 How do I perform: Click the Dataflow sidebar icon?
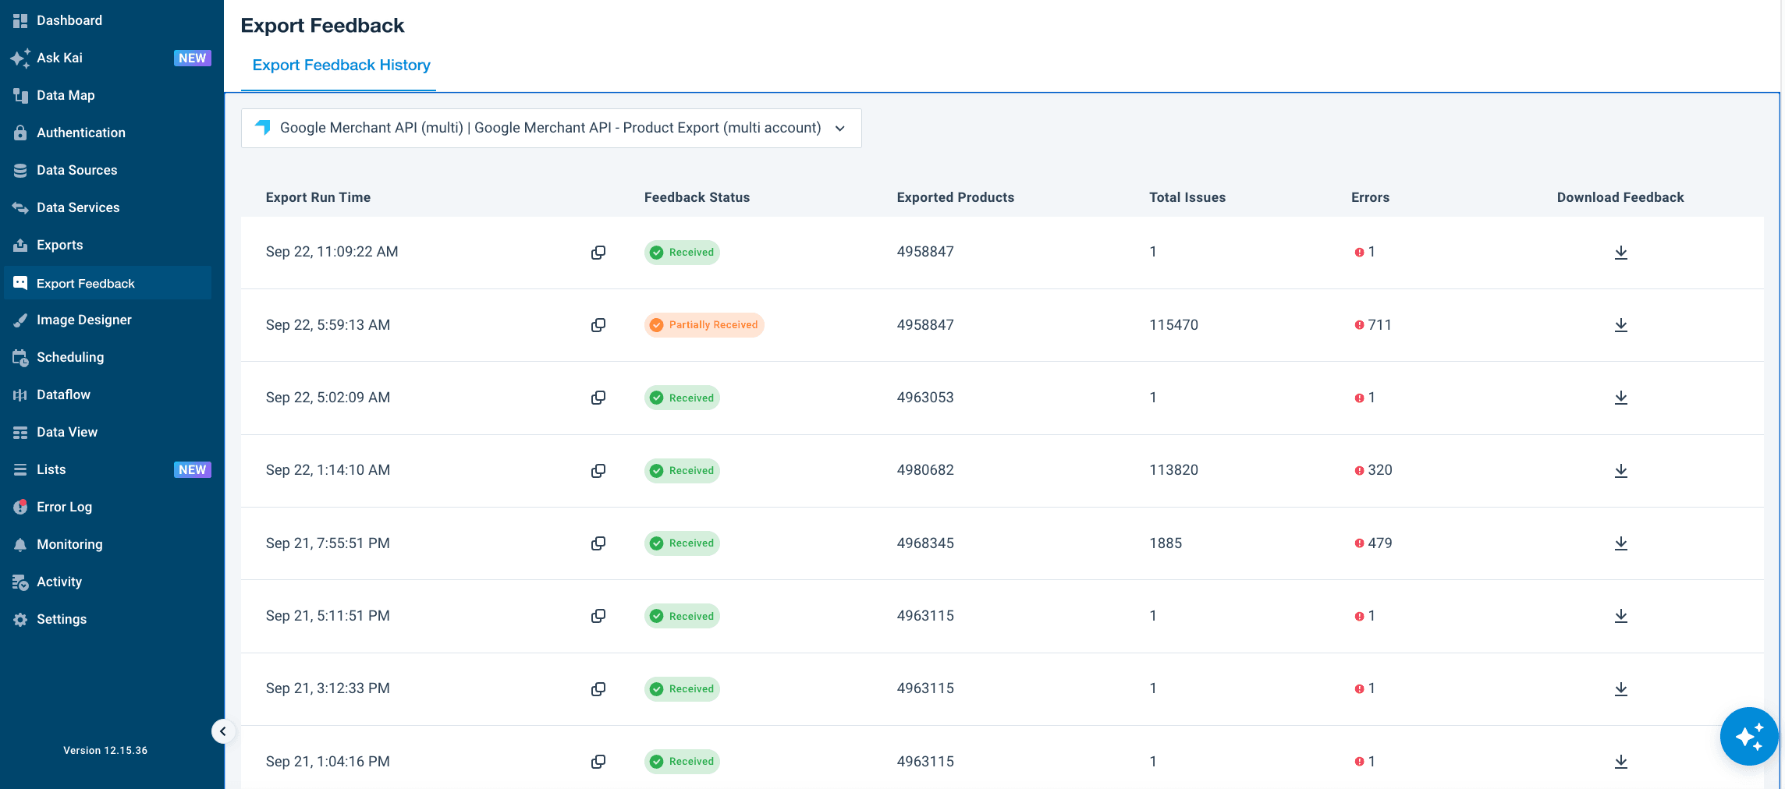pyautogui.click(x=20, y=394)
